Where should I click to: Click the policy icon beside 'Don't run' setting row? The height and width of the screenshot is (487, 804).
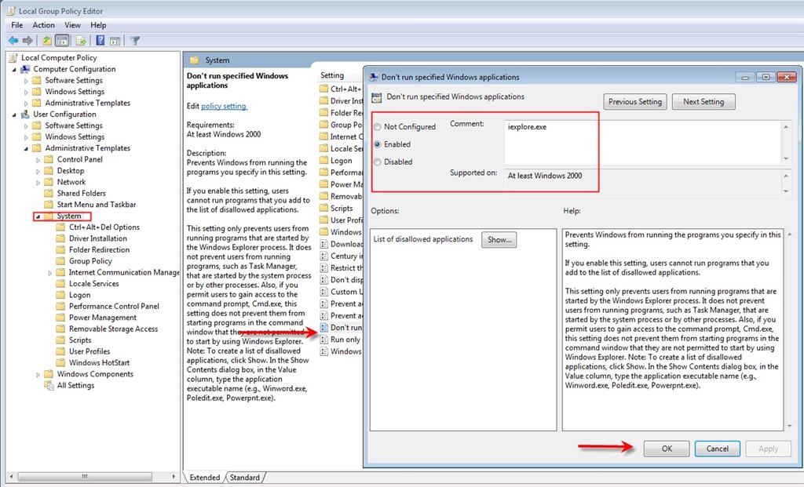[x=324, y=327]
